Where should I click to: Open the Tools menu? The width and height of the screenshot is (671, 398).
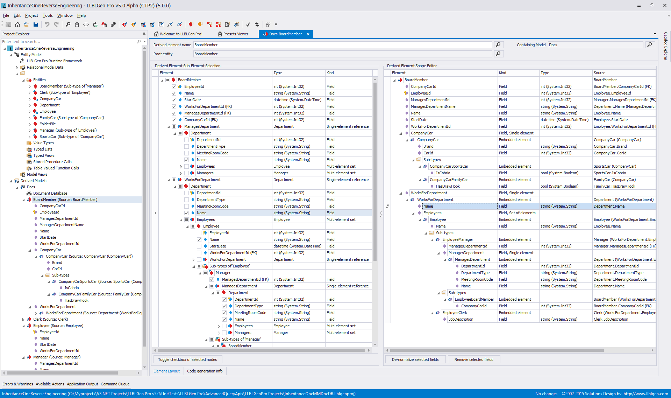[x=48, y=15]
